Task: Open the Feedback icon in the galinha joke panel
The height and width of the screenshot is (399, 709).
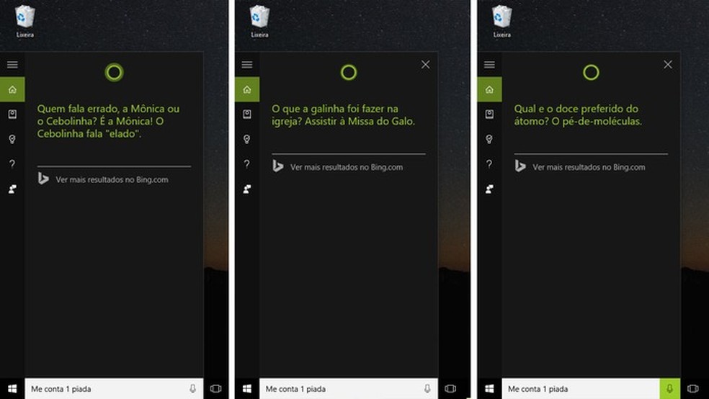Action: click(x=247, y=189)
